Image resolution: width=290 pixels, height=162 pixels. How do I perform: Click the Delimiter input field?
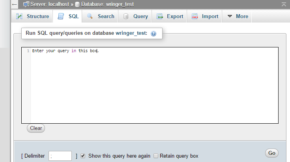[60, 156]
